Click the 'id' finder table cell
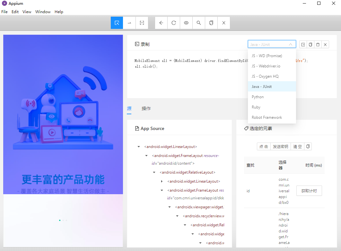This screenshot has height=251, width=341. coord(248,191)
